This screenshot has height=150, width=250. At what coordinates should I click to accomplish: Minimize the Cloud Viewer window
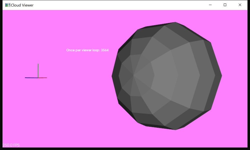[x=210, y=5]
